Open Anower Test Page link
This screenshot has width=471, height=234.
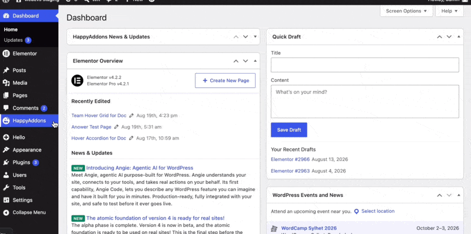pos(91,127)
